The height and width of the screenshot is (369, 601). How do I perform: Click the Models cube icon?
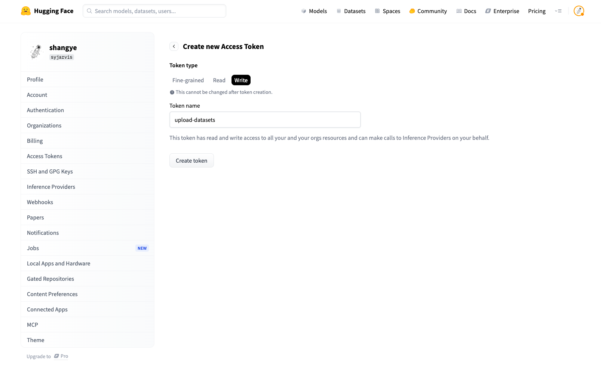click(304, 11)
